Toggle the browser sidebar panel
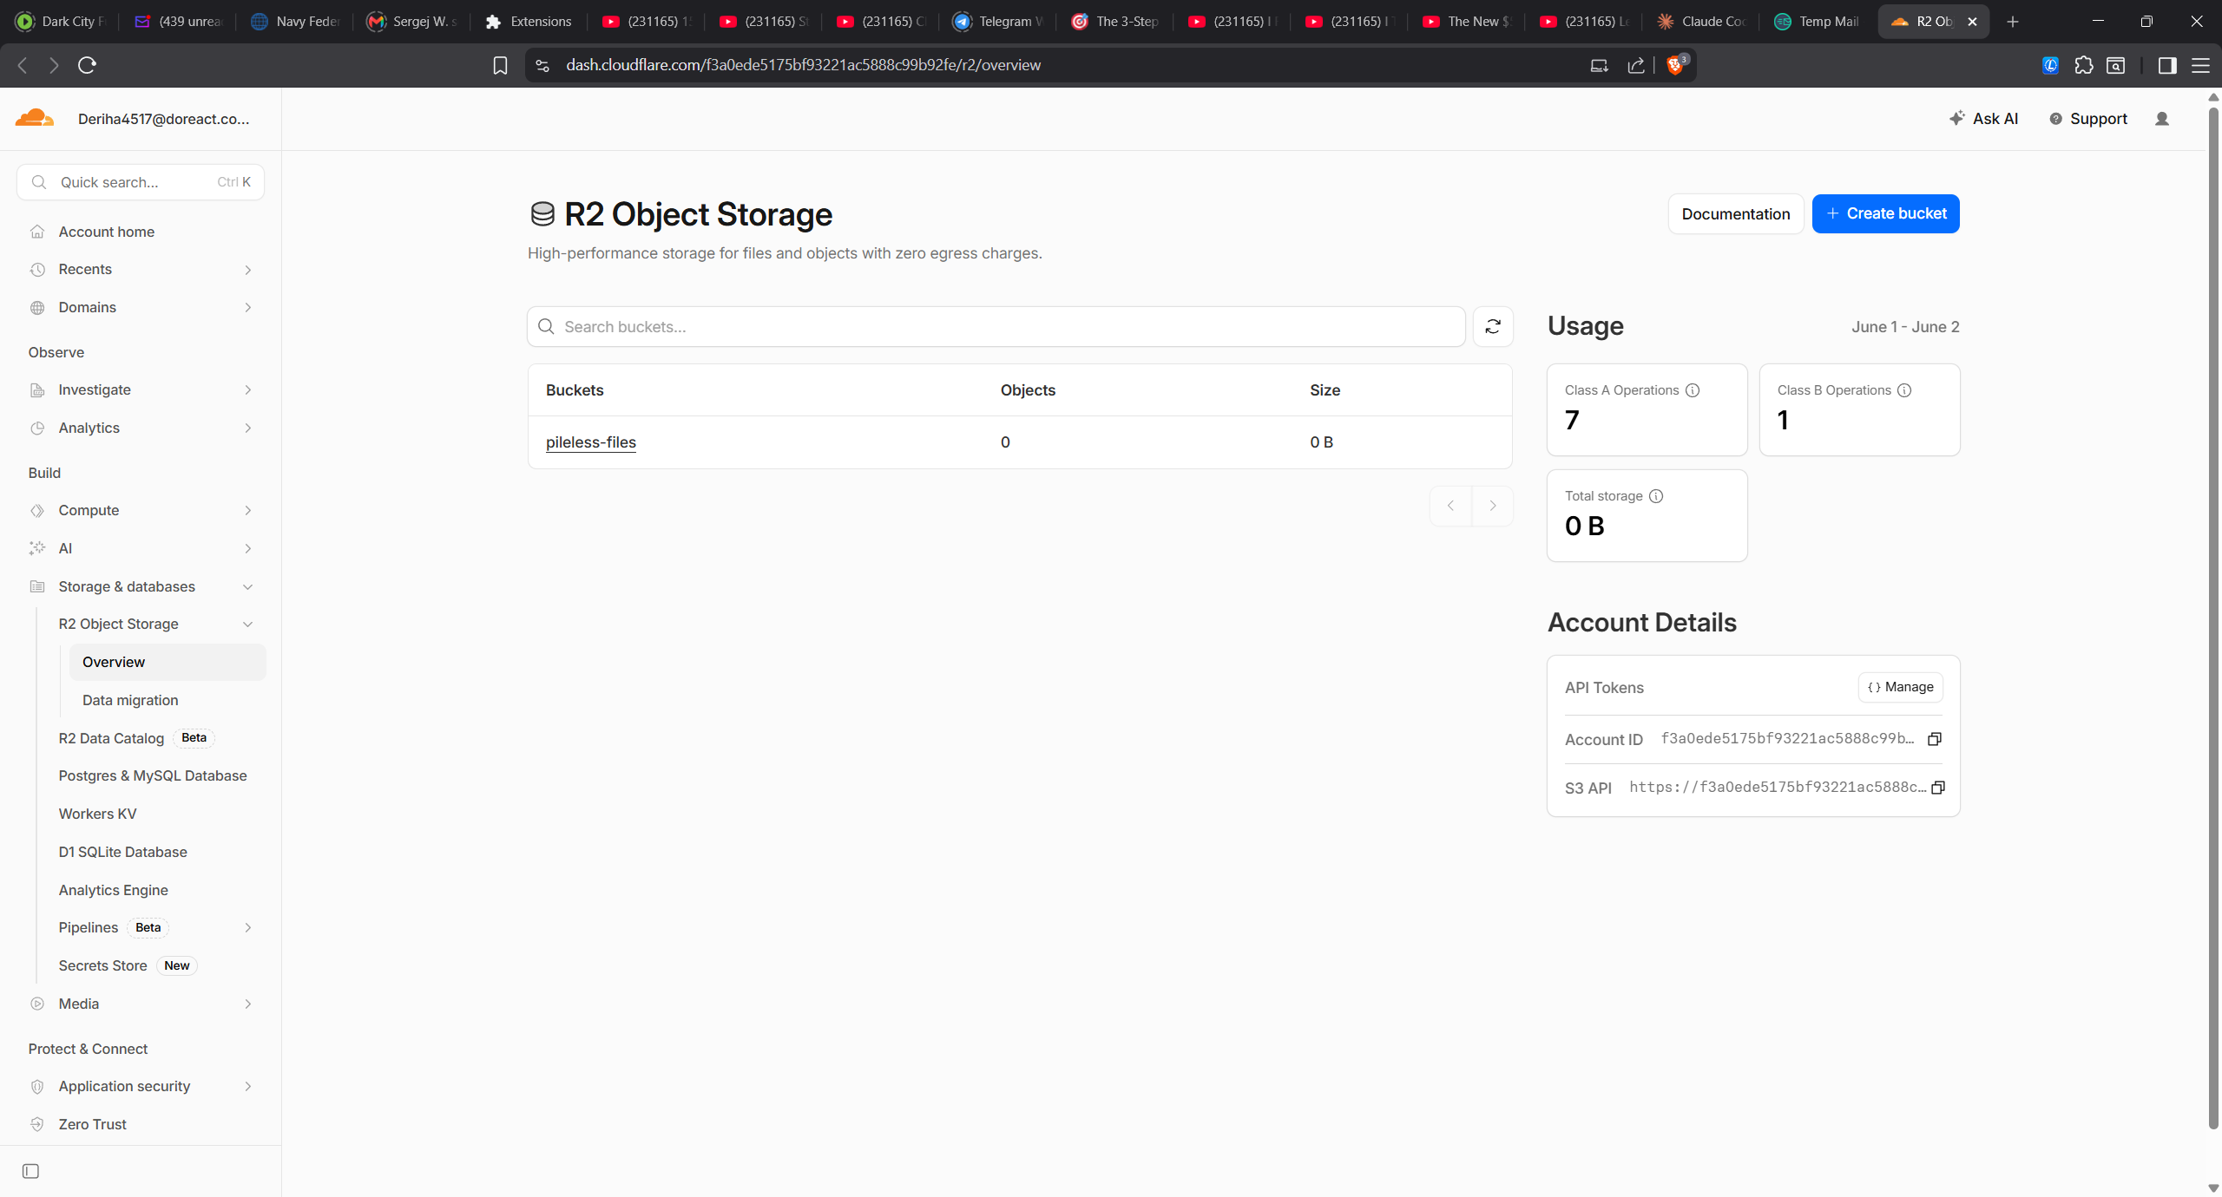Image resolution: width=2222 pixels, height=1197 pixels. click(x=2167, y=65)
